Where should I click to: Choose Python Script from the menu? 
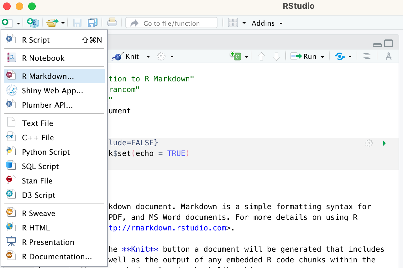pos(54,152)
